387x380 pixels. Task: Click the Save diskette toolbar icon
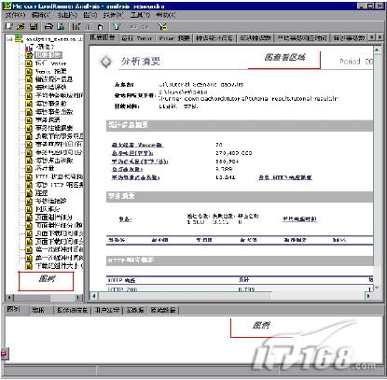34,26
